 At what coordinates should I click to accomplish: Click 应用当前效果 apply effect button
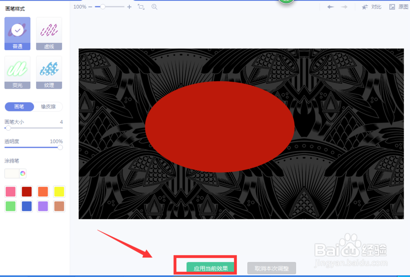point(210,268)
